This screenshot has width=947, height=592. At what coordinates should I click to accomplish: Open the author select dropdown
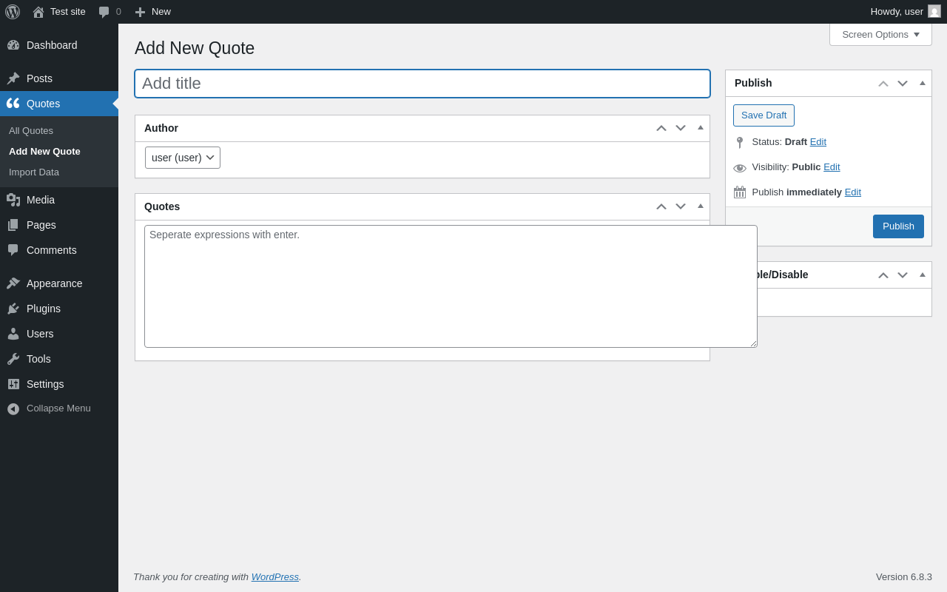[183, 158]
